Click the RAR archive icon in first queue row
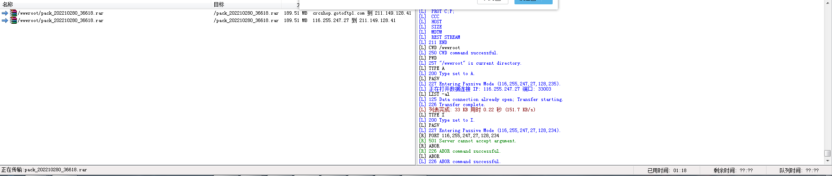Screen dimensions: 832x176 pos(13,13)
